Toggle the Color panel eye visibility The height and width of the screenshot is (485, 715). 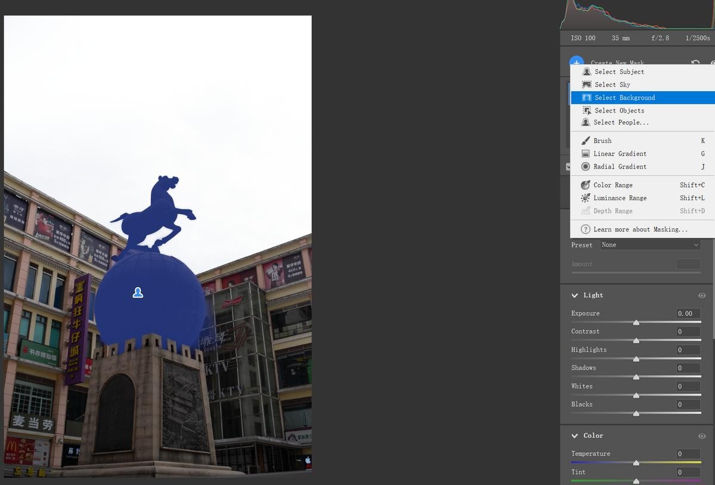(701, 436)
